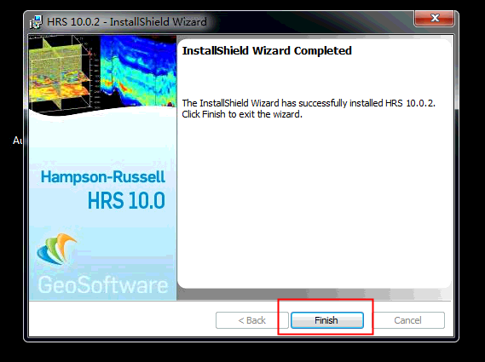This screenshot has height=362, width=485.
Task: Click the empty white area of the content panel
Action: point(314,201)
